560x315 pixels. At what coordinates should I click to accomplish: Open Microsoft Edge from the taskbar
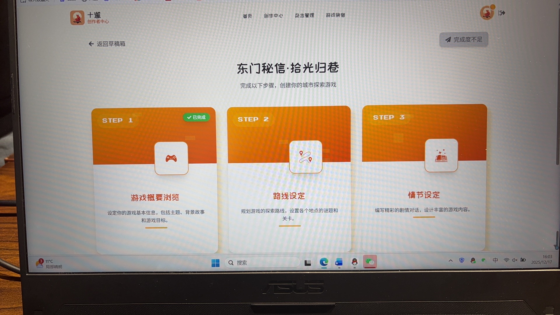(x=323, y=262)
